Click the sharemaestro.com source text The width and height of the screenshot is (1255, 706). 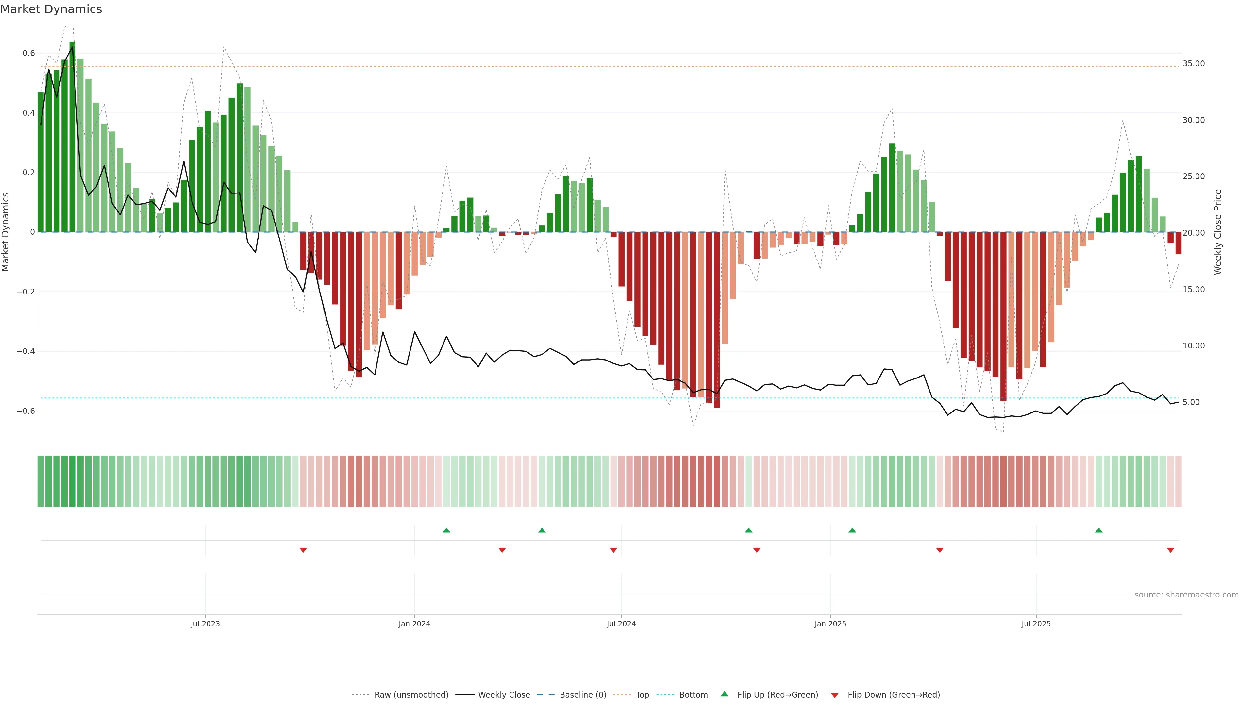[x=1186, y=595]
